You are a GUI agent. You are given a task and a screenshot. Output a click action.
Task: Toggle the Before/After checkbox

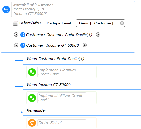(15, 23)
